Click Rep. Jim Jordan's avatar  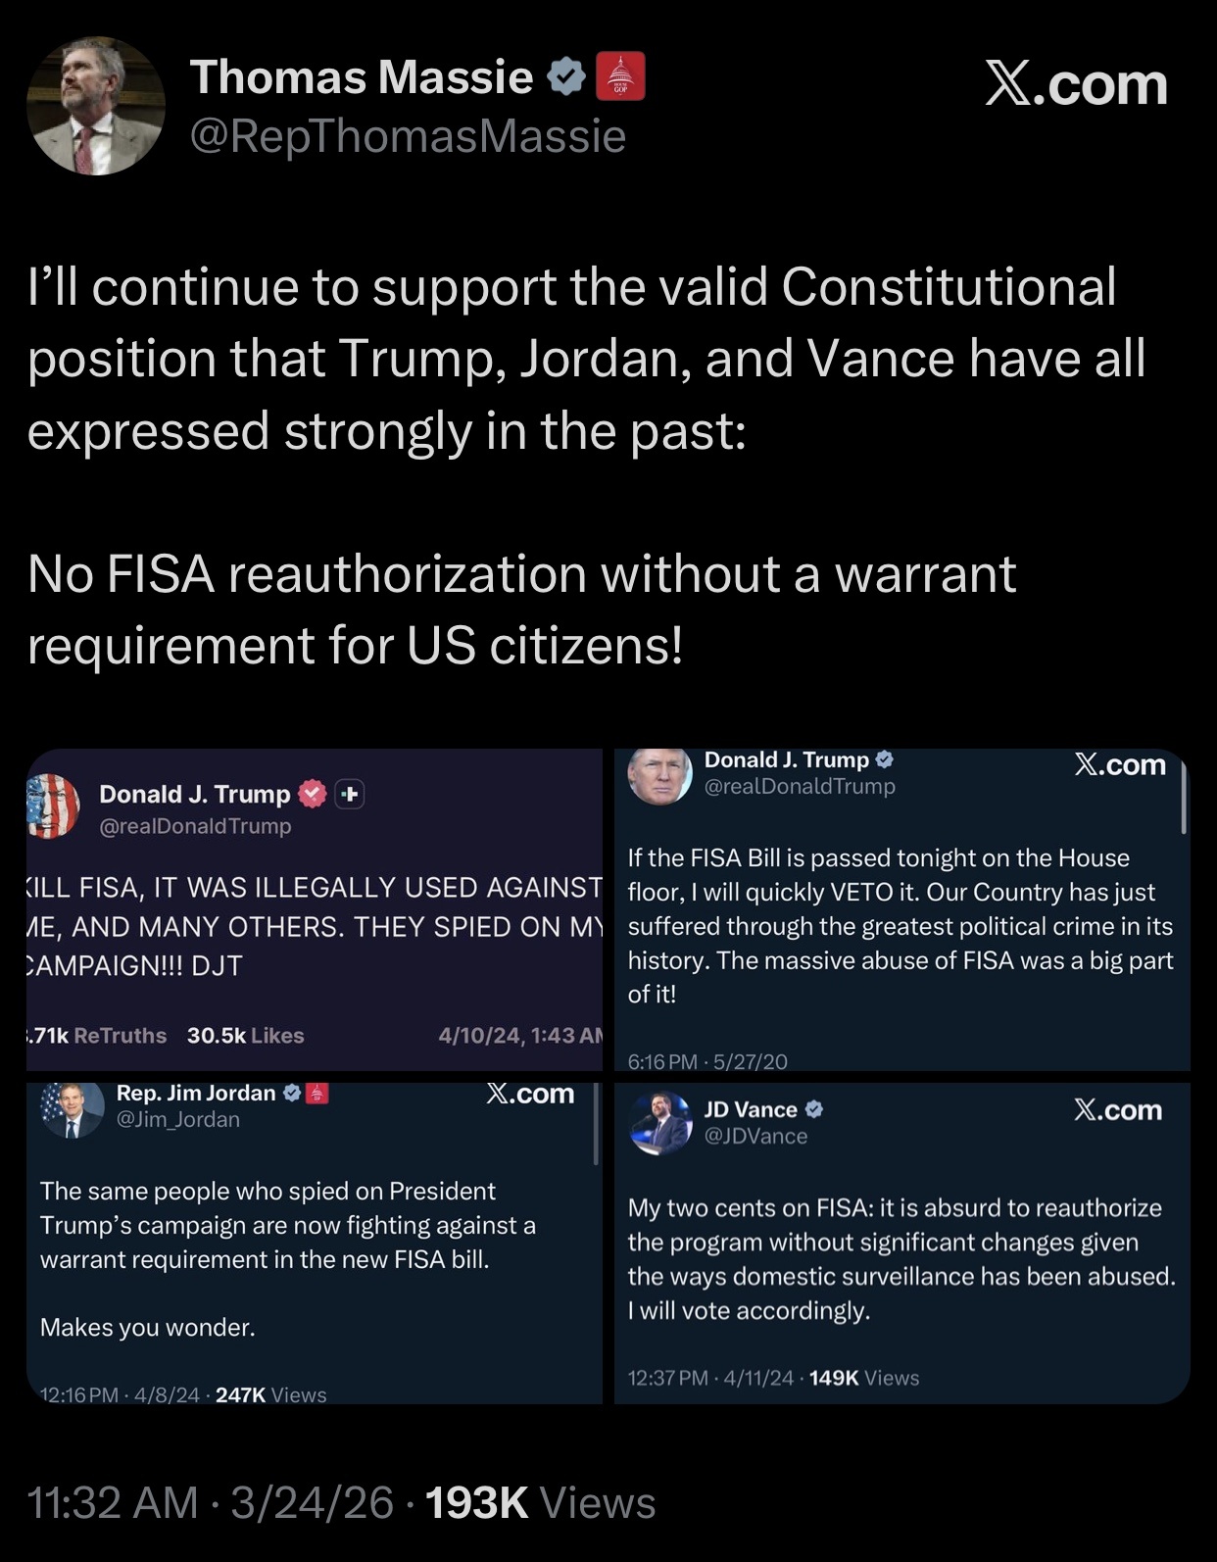(x=71, y=1109)
